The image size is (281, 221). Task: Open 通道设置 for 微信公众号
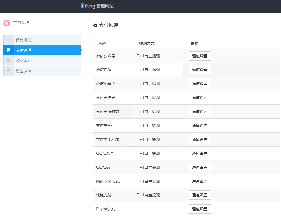pyautogui.click(x=199, y=56)
